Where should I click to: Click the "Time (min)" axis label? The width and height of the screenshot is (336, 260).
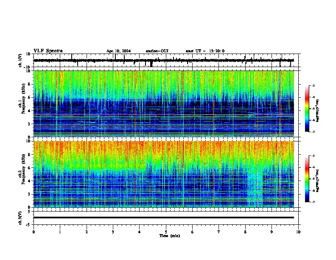click(170, 236)
